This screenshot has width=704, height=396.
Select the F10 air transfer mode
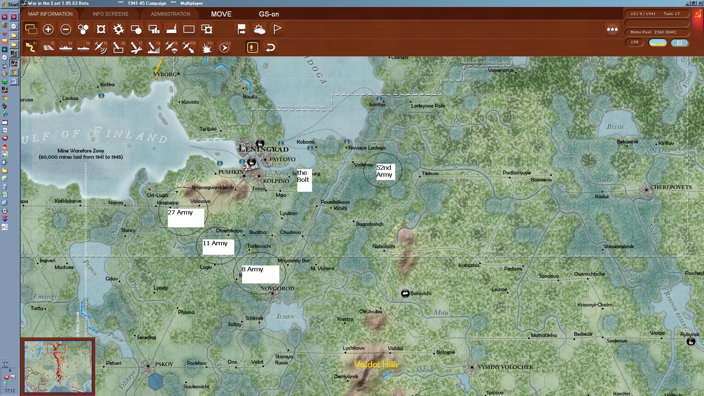[x=189, y=47]
